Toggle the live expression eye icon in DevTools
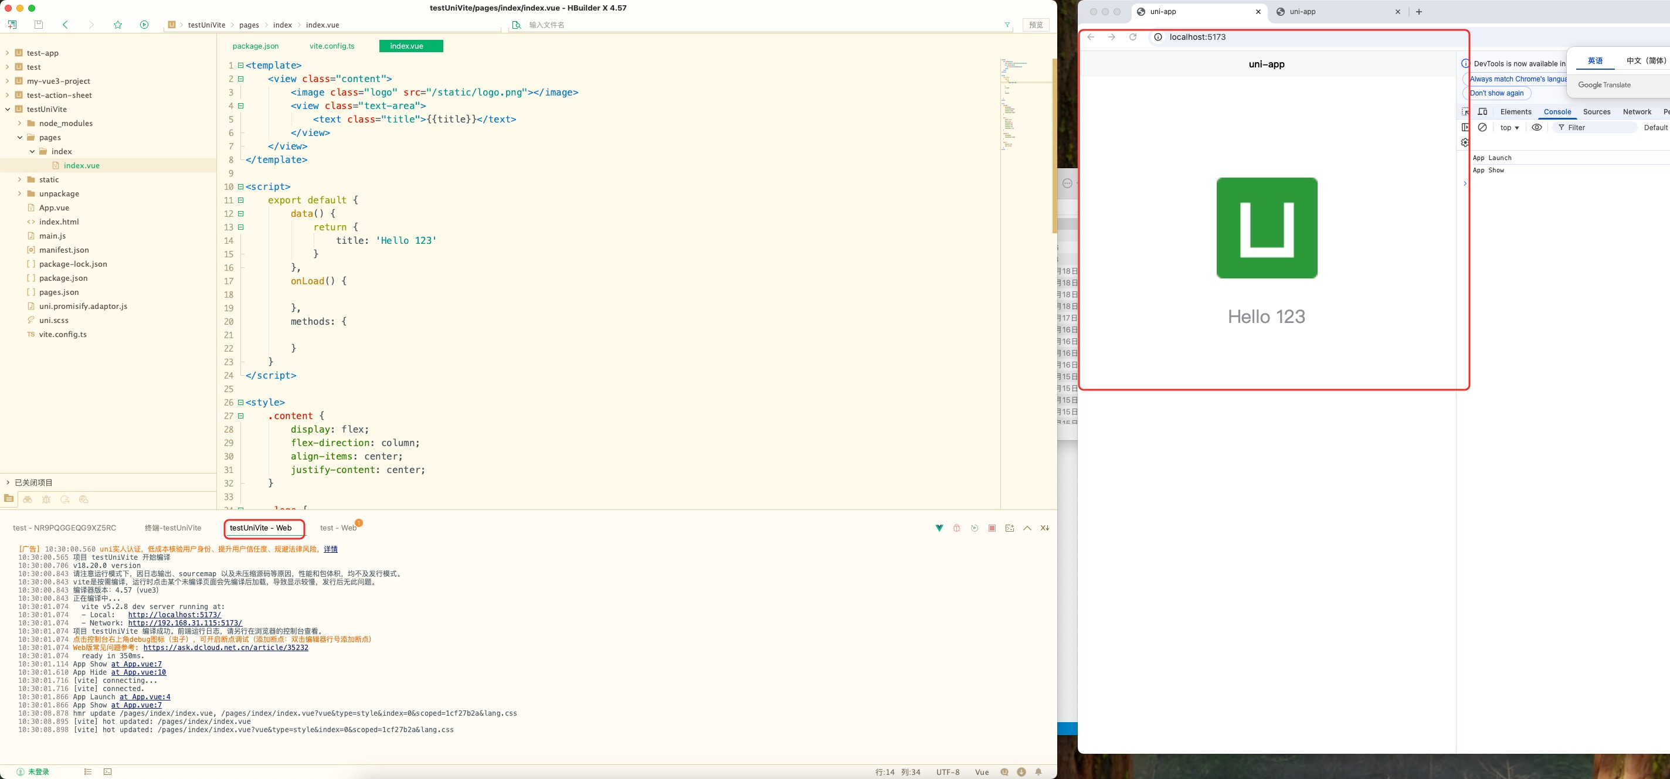1670x779 pixels. pos(1536,128)
